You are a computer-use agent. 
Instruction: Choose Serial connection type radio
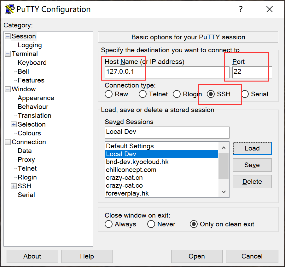245,94
